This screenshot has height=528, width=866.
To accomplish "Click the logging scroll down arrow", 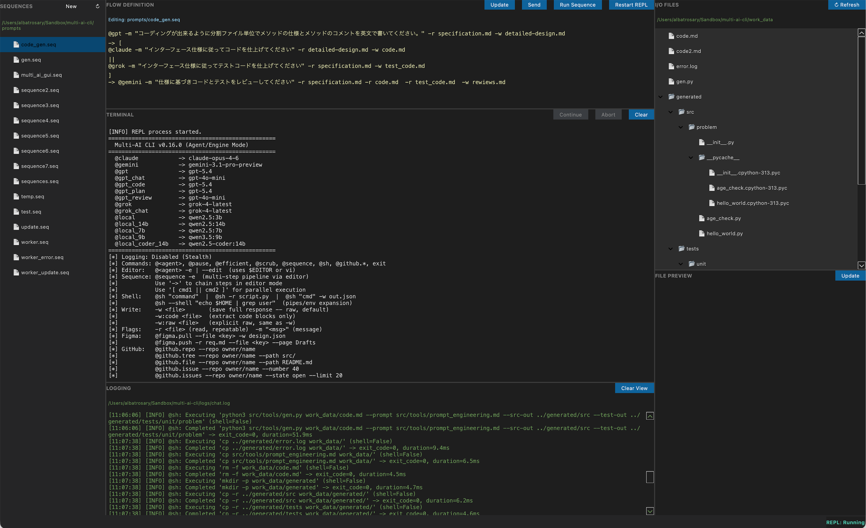I will [x=650, y=511].
